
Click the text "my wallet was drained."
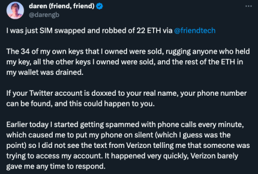45,72
